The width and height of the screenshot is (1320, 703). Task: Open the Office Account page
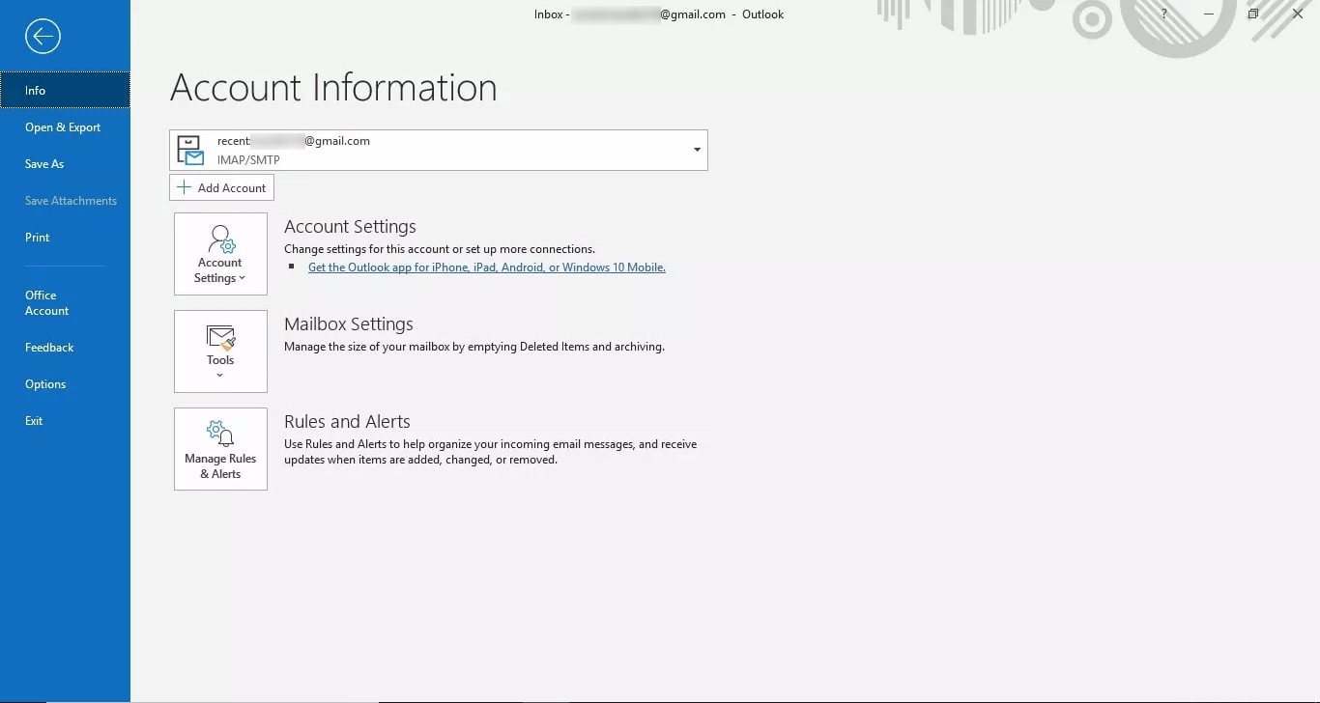[x=65, y=302]
